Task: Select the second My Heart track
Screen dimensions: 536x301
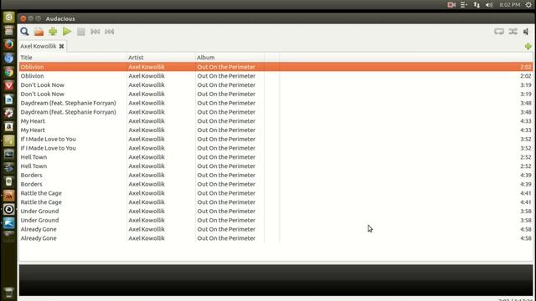Action: pyautogui.click(x=276, y=130)
